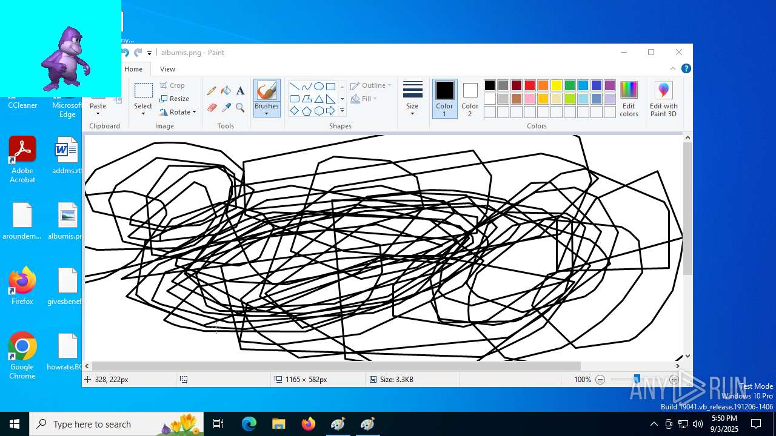Click the zoom slider thumb
Viewport: 776px width, 436px height.
637,380
